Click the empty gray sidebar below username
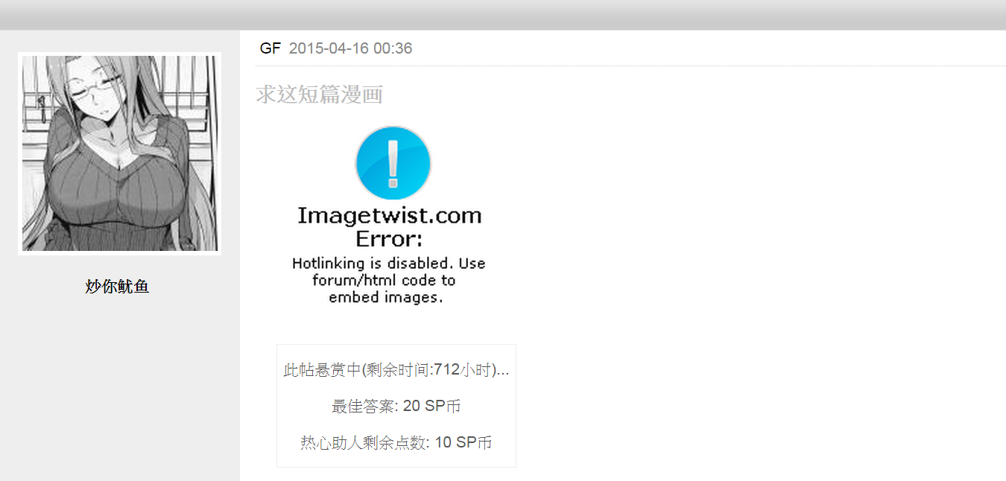Screen dimensions: 1006x481 pos(119,387)
